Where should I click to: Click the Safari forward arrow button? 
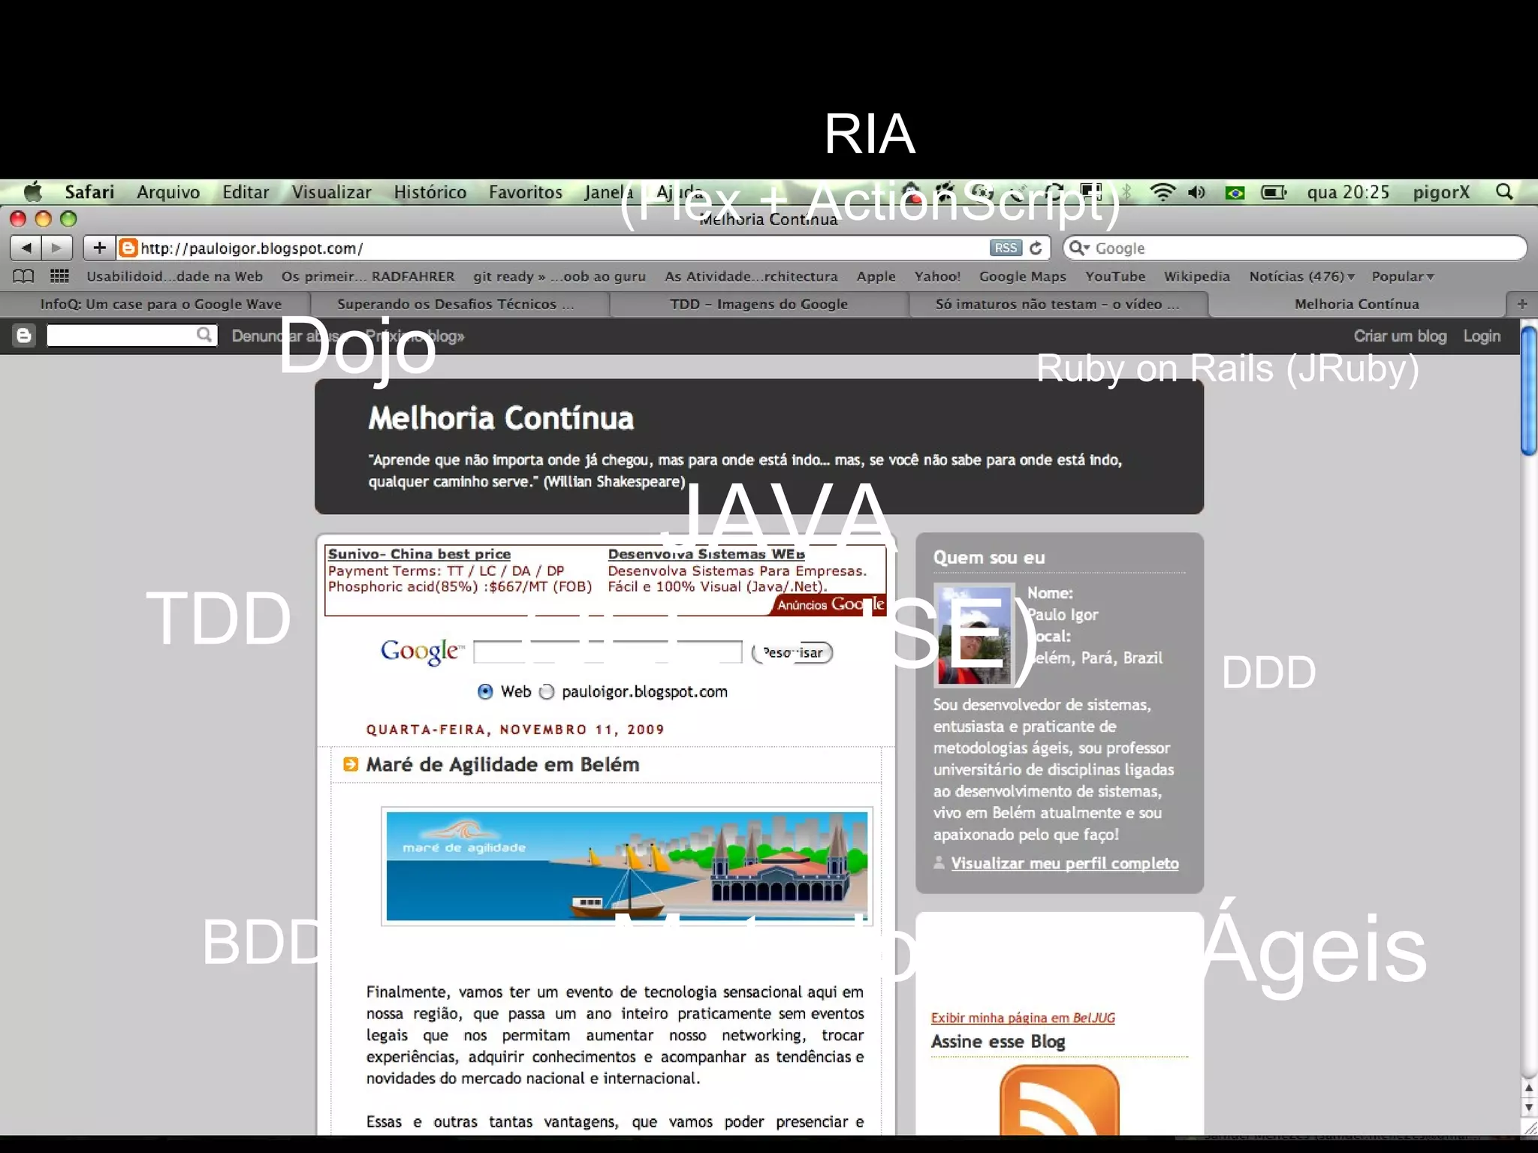pyautogui.click(x=56, y=248)
